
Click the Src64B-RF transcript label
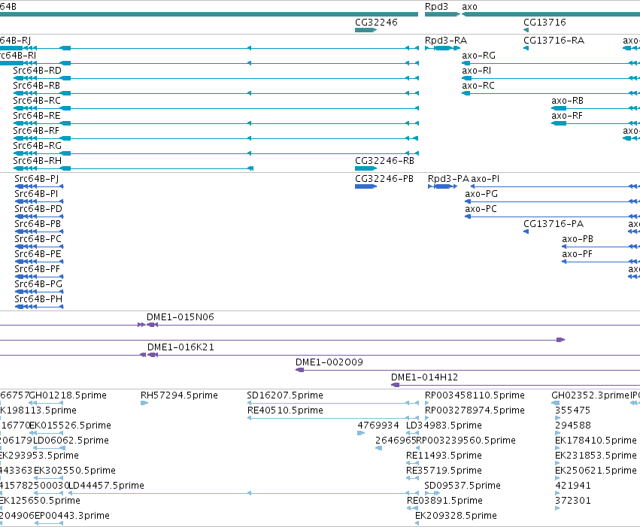pos(36,132)
